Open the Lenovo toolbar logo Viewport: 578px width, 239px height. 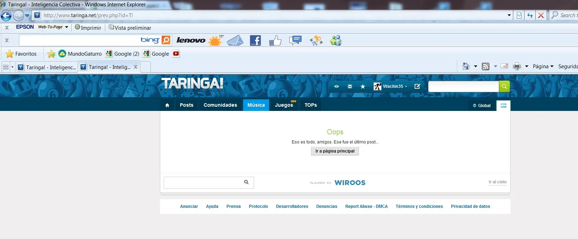point(191,40)
